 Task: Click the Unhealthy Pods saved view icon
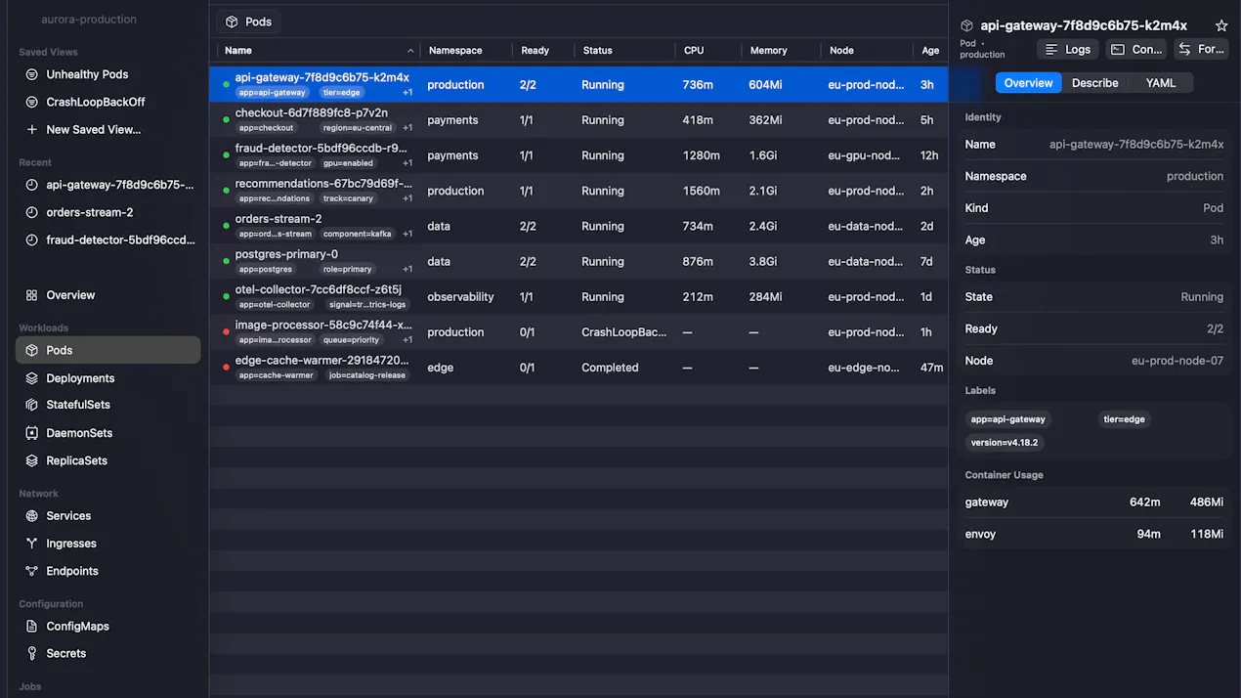coord(31,74)
